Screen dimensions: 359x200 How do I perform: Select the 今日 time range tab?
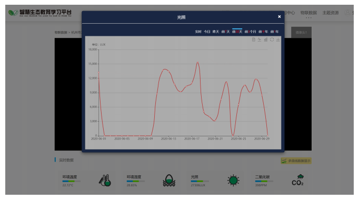pos(207,32)
